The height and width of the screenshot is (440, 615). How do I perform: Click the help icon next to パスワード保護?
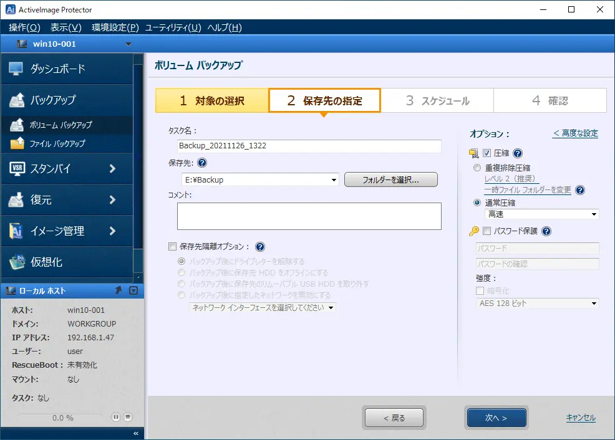click(x=546, y=231)
